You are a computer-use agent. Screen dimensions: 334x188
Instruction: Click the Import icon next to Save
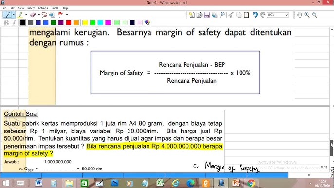[x=215, y=15]
